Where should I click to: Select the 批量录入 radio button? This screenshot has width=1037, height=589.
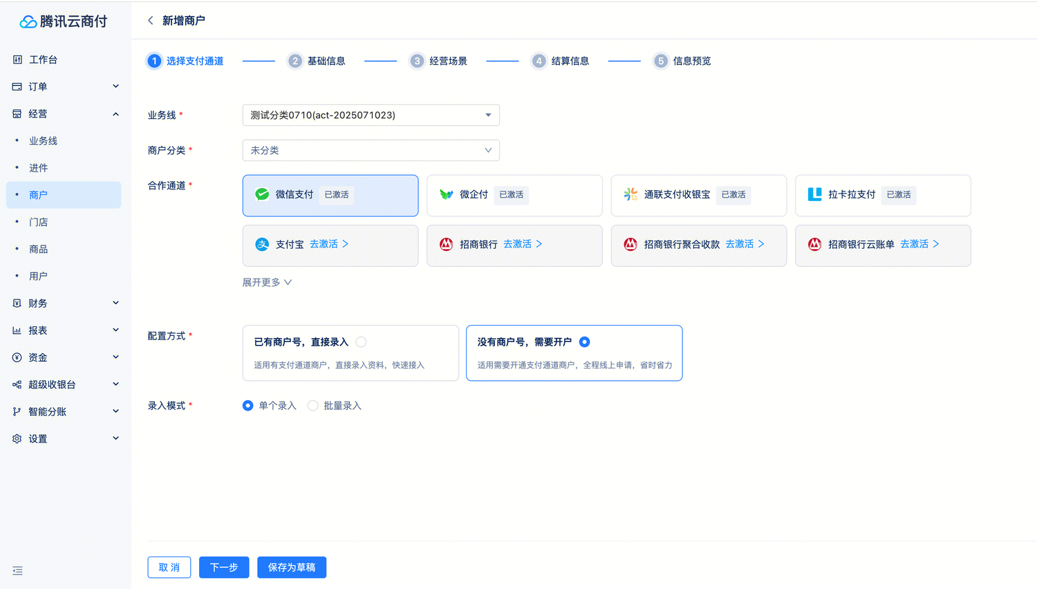[312, 405]
